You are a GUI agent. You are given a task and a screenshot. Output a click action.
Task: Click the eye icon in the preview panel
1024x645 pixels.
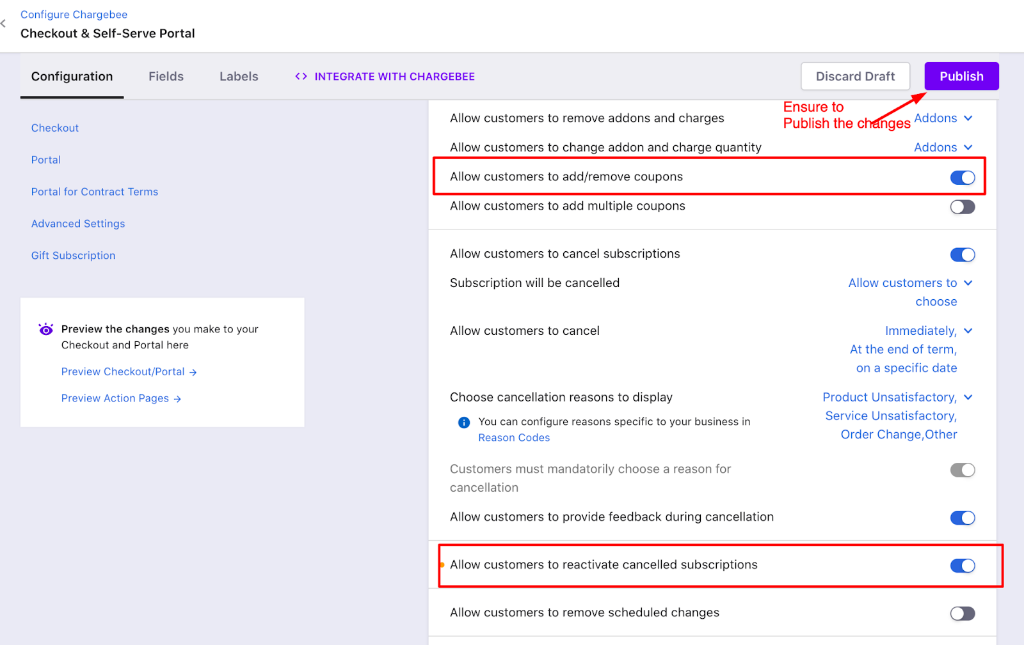(x=45, y=329)
